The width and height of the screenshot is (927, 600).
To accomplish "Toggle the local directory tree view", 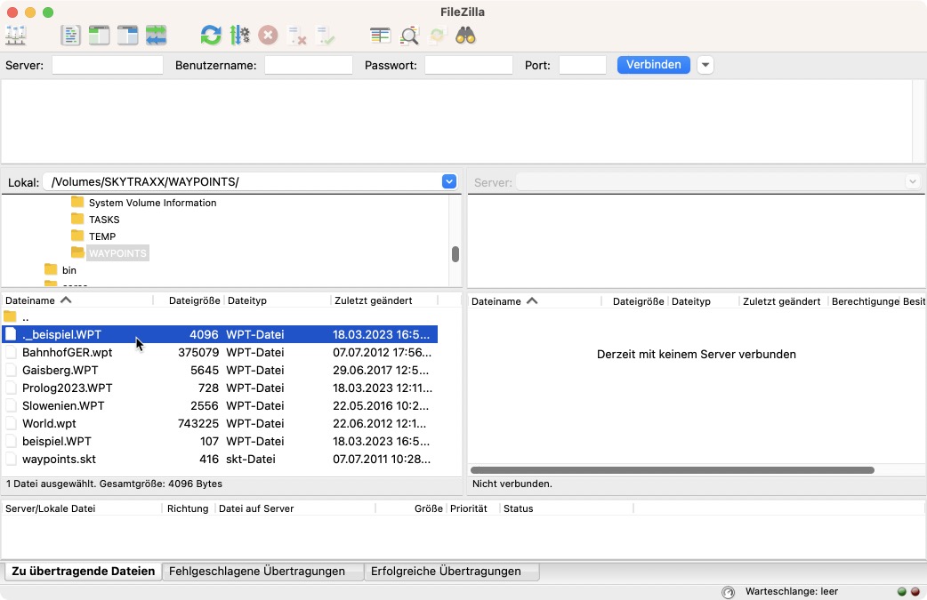I will (99, 35).
